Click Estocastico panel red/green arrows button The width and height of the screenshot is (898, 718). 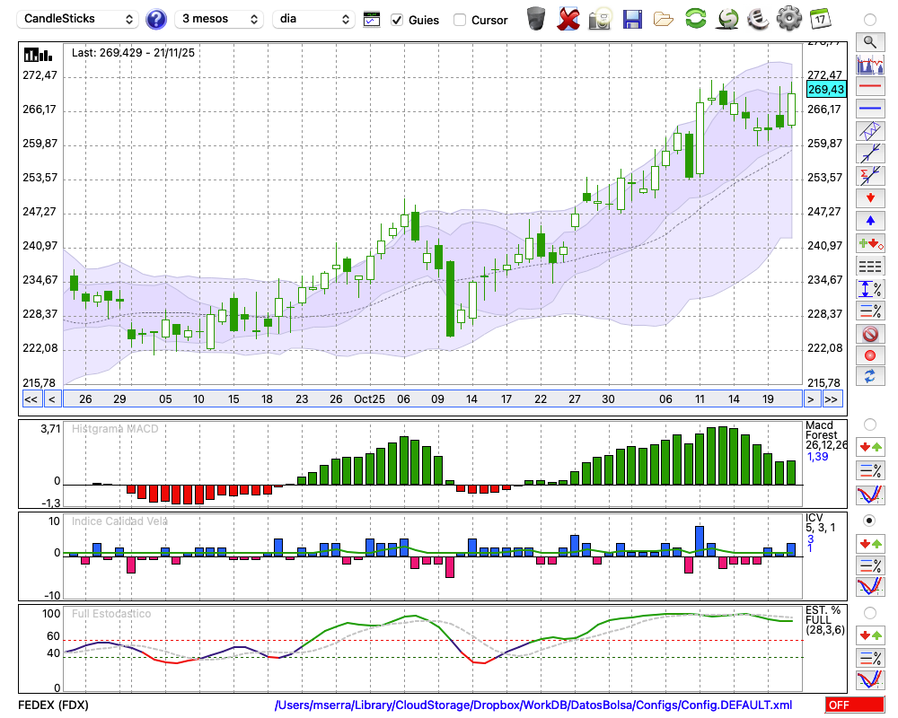point(870,635)
